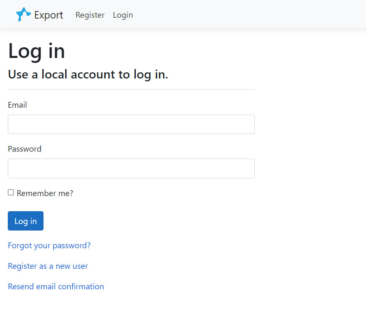Click the large "Log in" page heading
This screenshot has width=366, height=316.
coord(37,51)
